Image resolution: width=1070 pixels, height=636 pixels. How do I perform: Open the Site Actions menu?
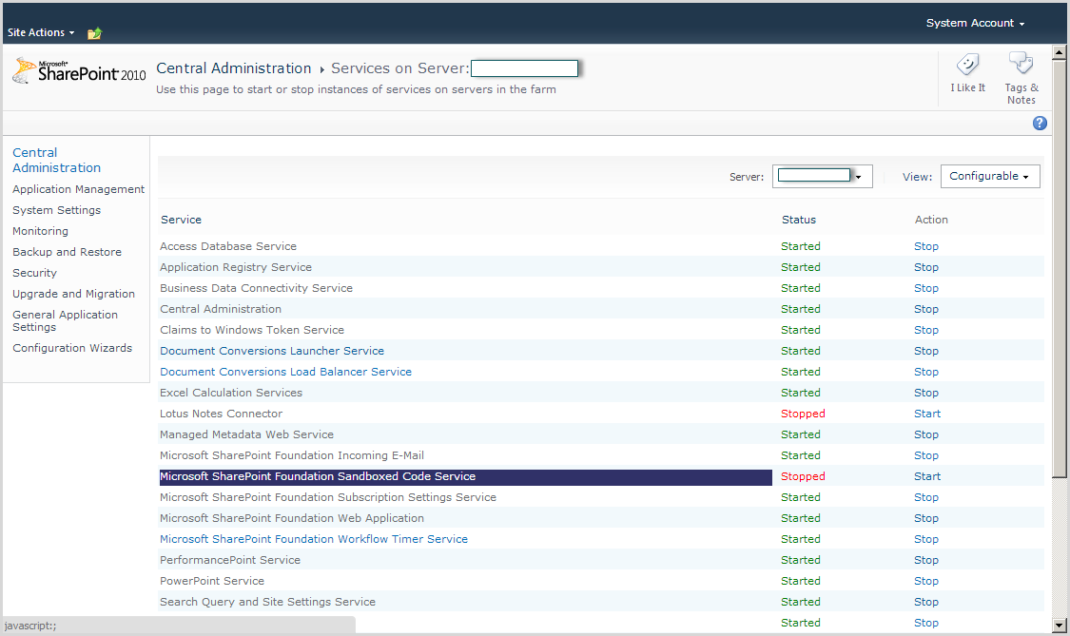click(41, 32)
